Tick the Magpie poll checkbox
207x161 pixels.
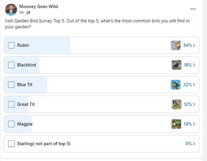pos(11,124)
